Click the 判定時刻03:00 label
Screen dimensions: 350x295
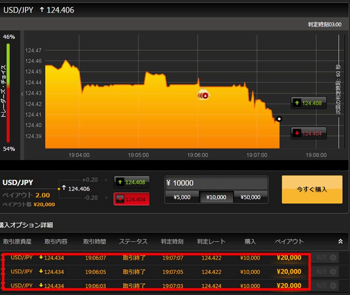click(324, 24)
